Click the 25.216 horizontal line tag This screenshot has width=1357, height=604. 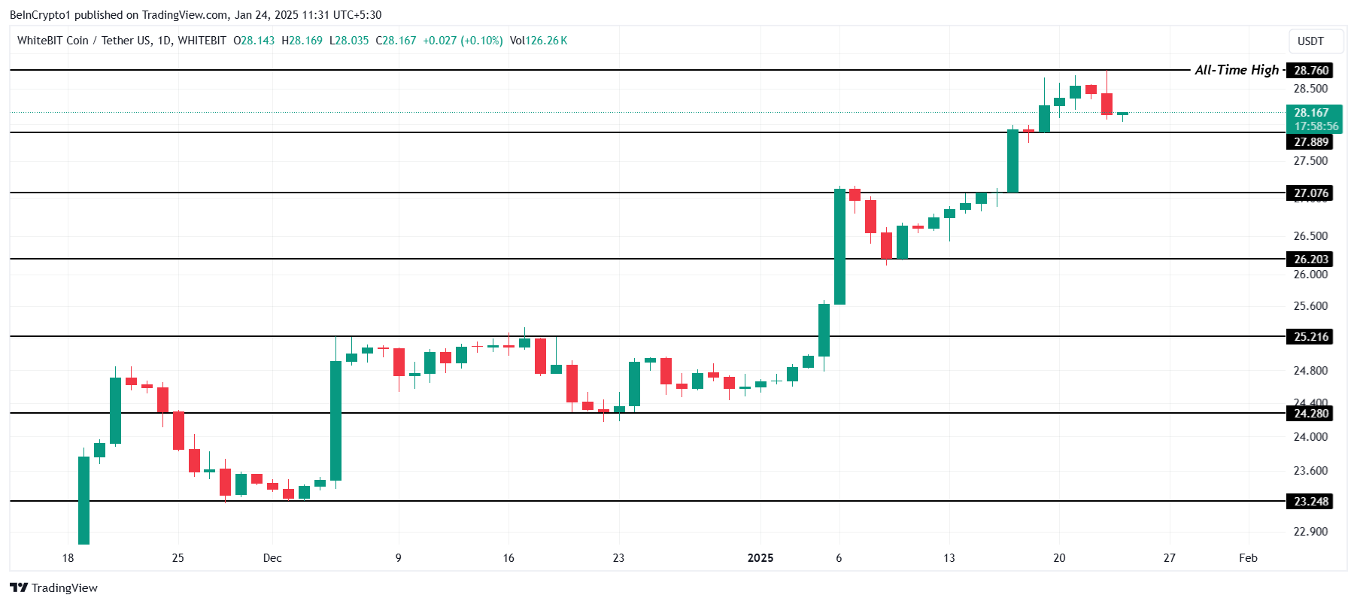point(1311,336)
